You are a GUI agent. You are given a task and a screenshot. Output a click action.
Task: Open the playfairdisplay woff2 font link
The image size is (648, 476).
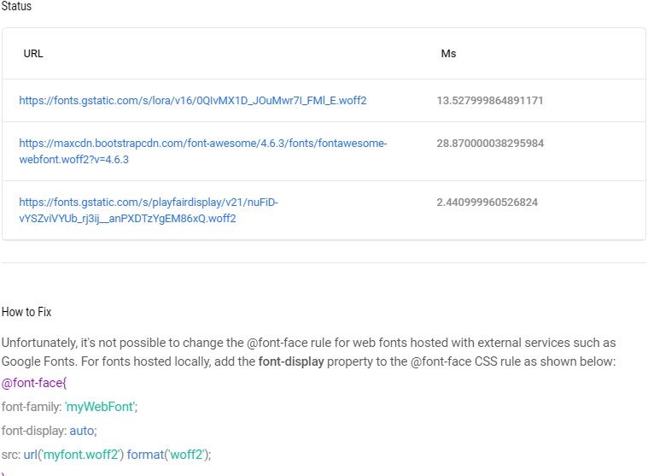(149, 210)
